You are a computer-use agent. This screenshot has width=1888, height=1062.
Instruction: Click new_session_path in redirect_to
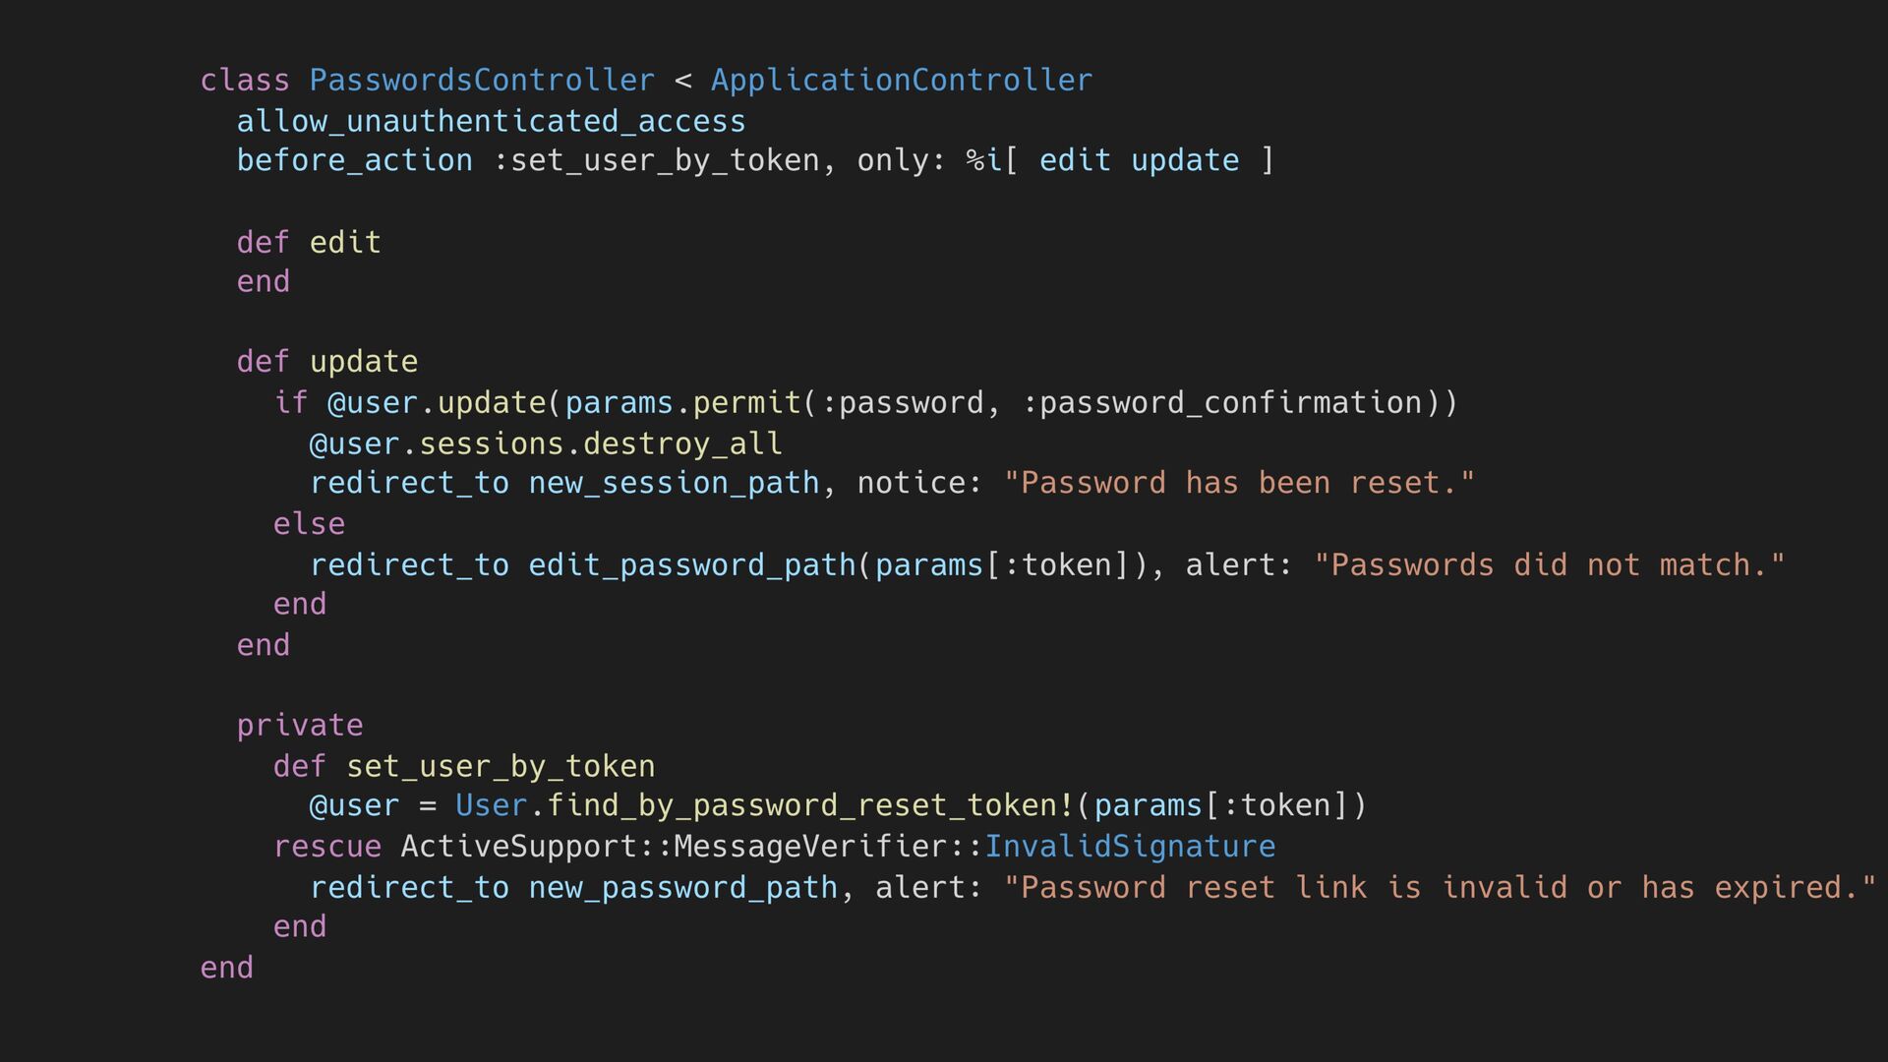point(674,483)
